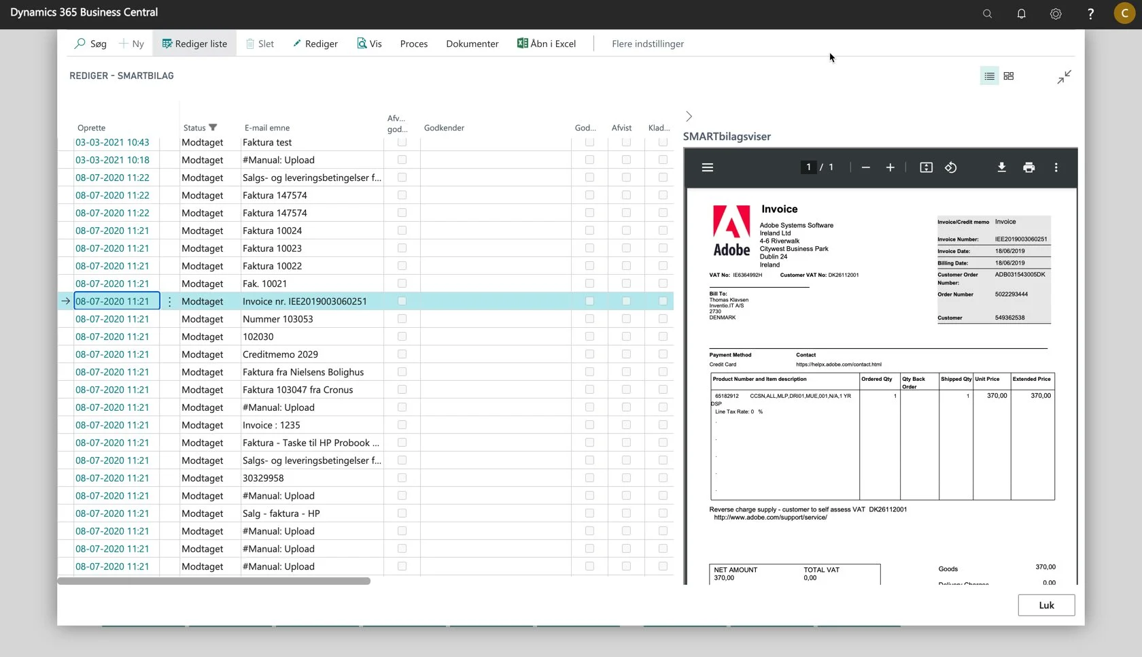Click the Rediger pencil action
The height and width of the screenshot is (657, 1142).
(315, 44)
